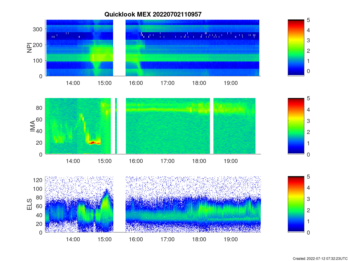The image size is (348, 261).
Task: Click the "14:00" time label under the ELS panel
Action: pyautogui.click(x=73, y=240)
